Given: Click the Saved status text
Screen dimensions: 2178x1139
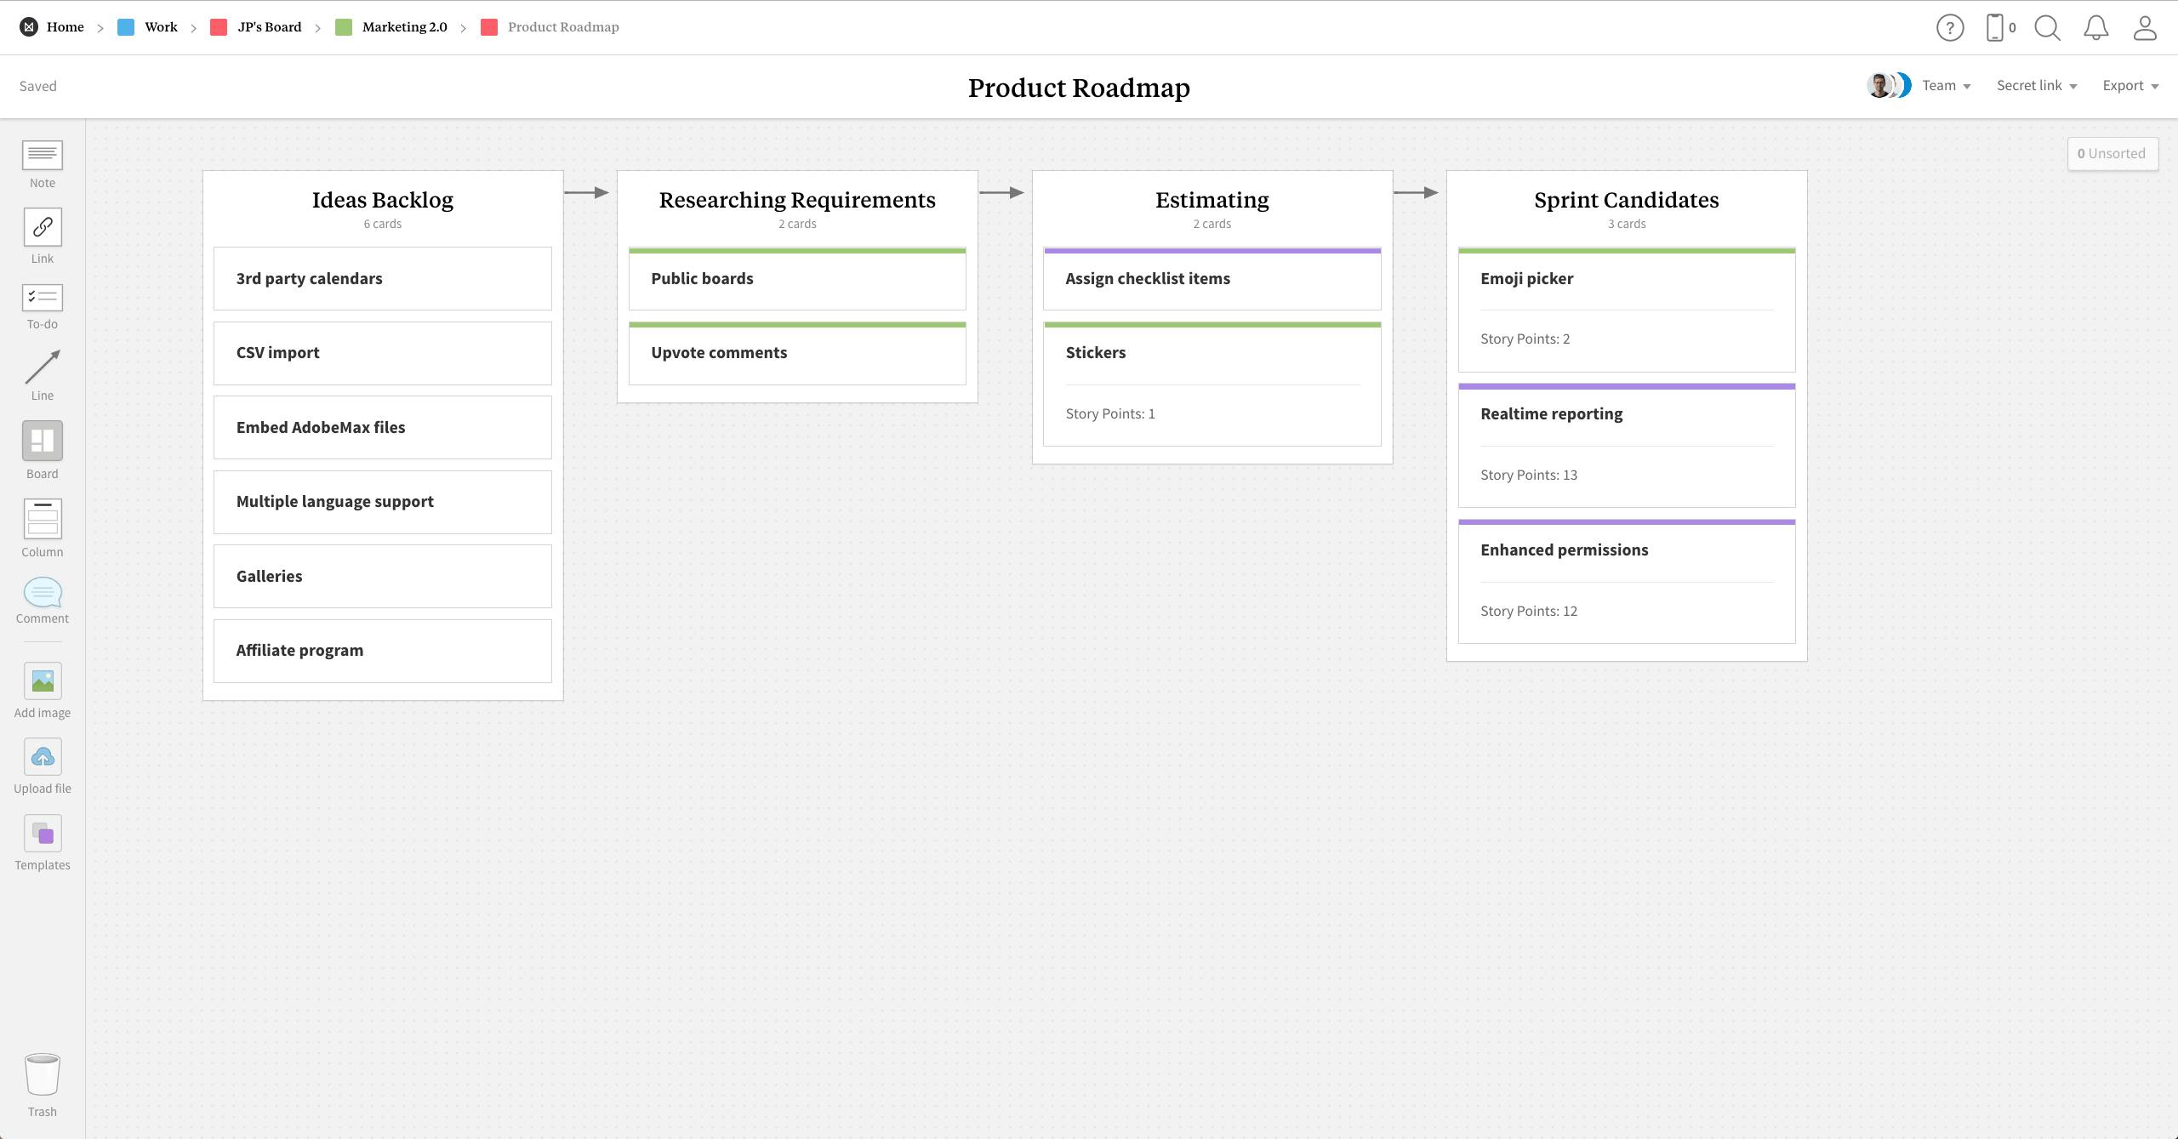Looking at the screenshot, I should (38, 86).
